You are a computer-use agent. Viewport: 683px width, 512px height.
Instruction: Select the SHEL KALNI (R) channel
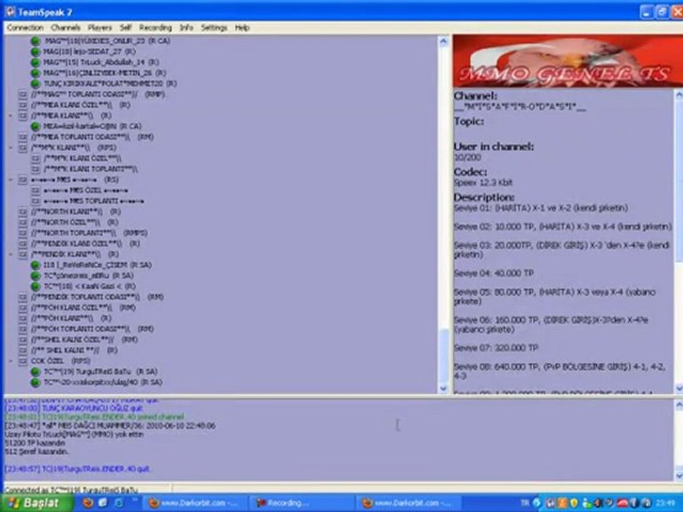point(74,351)
